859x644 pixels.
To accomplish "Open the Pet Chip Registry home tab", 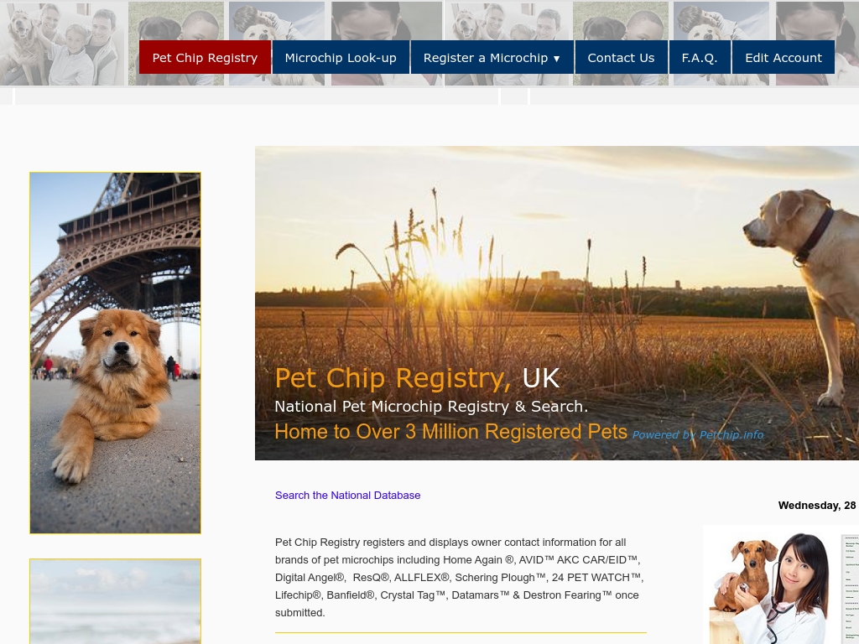I will [x=205, y=57].
